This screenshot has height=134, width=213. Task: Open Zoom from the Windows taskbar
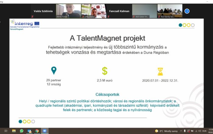click(x=44, y=131)
